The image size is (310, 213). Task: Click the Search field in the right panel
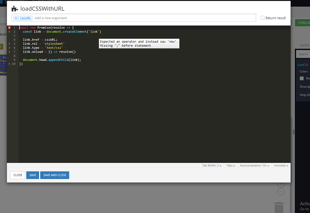click(x=303, y=54)
